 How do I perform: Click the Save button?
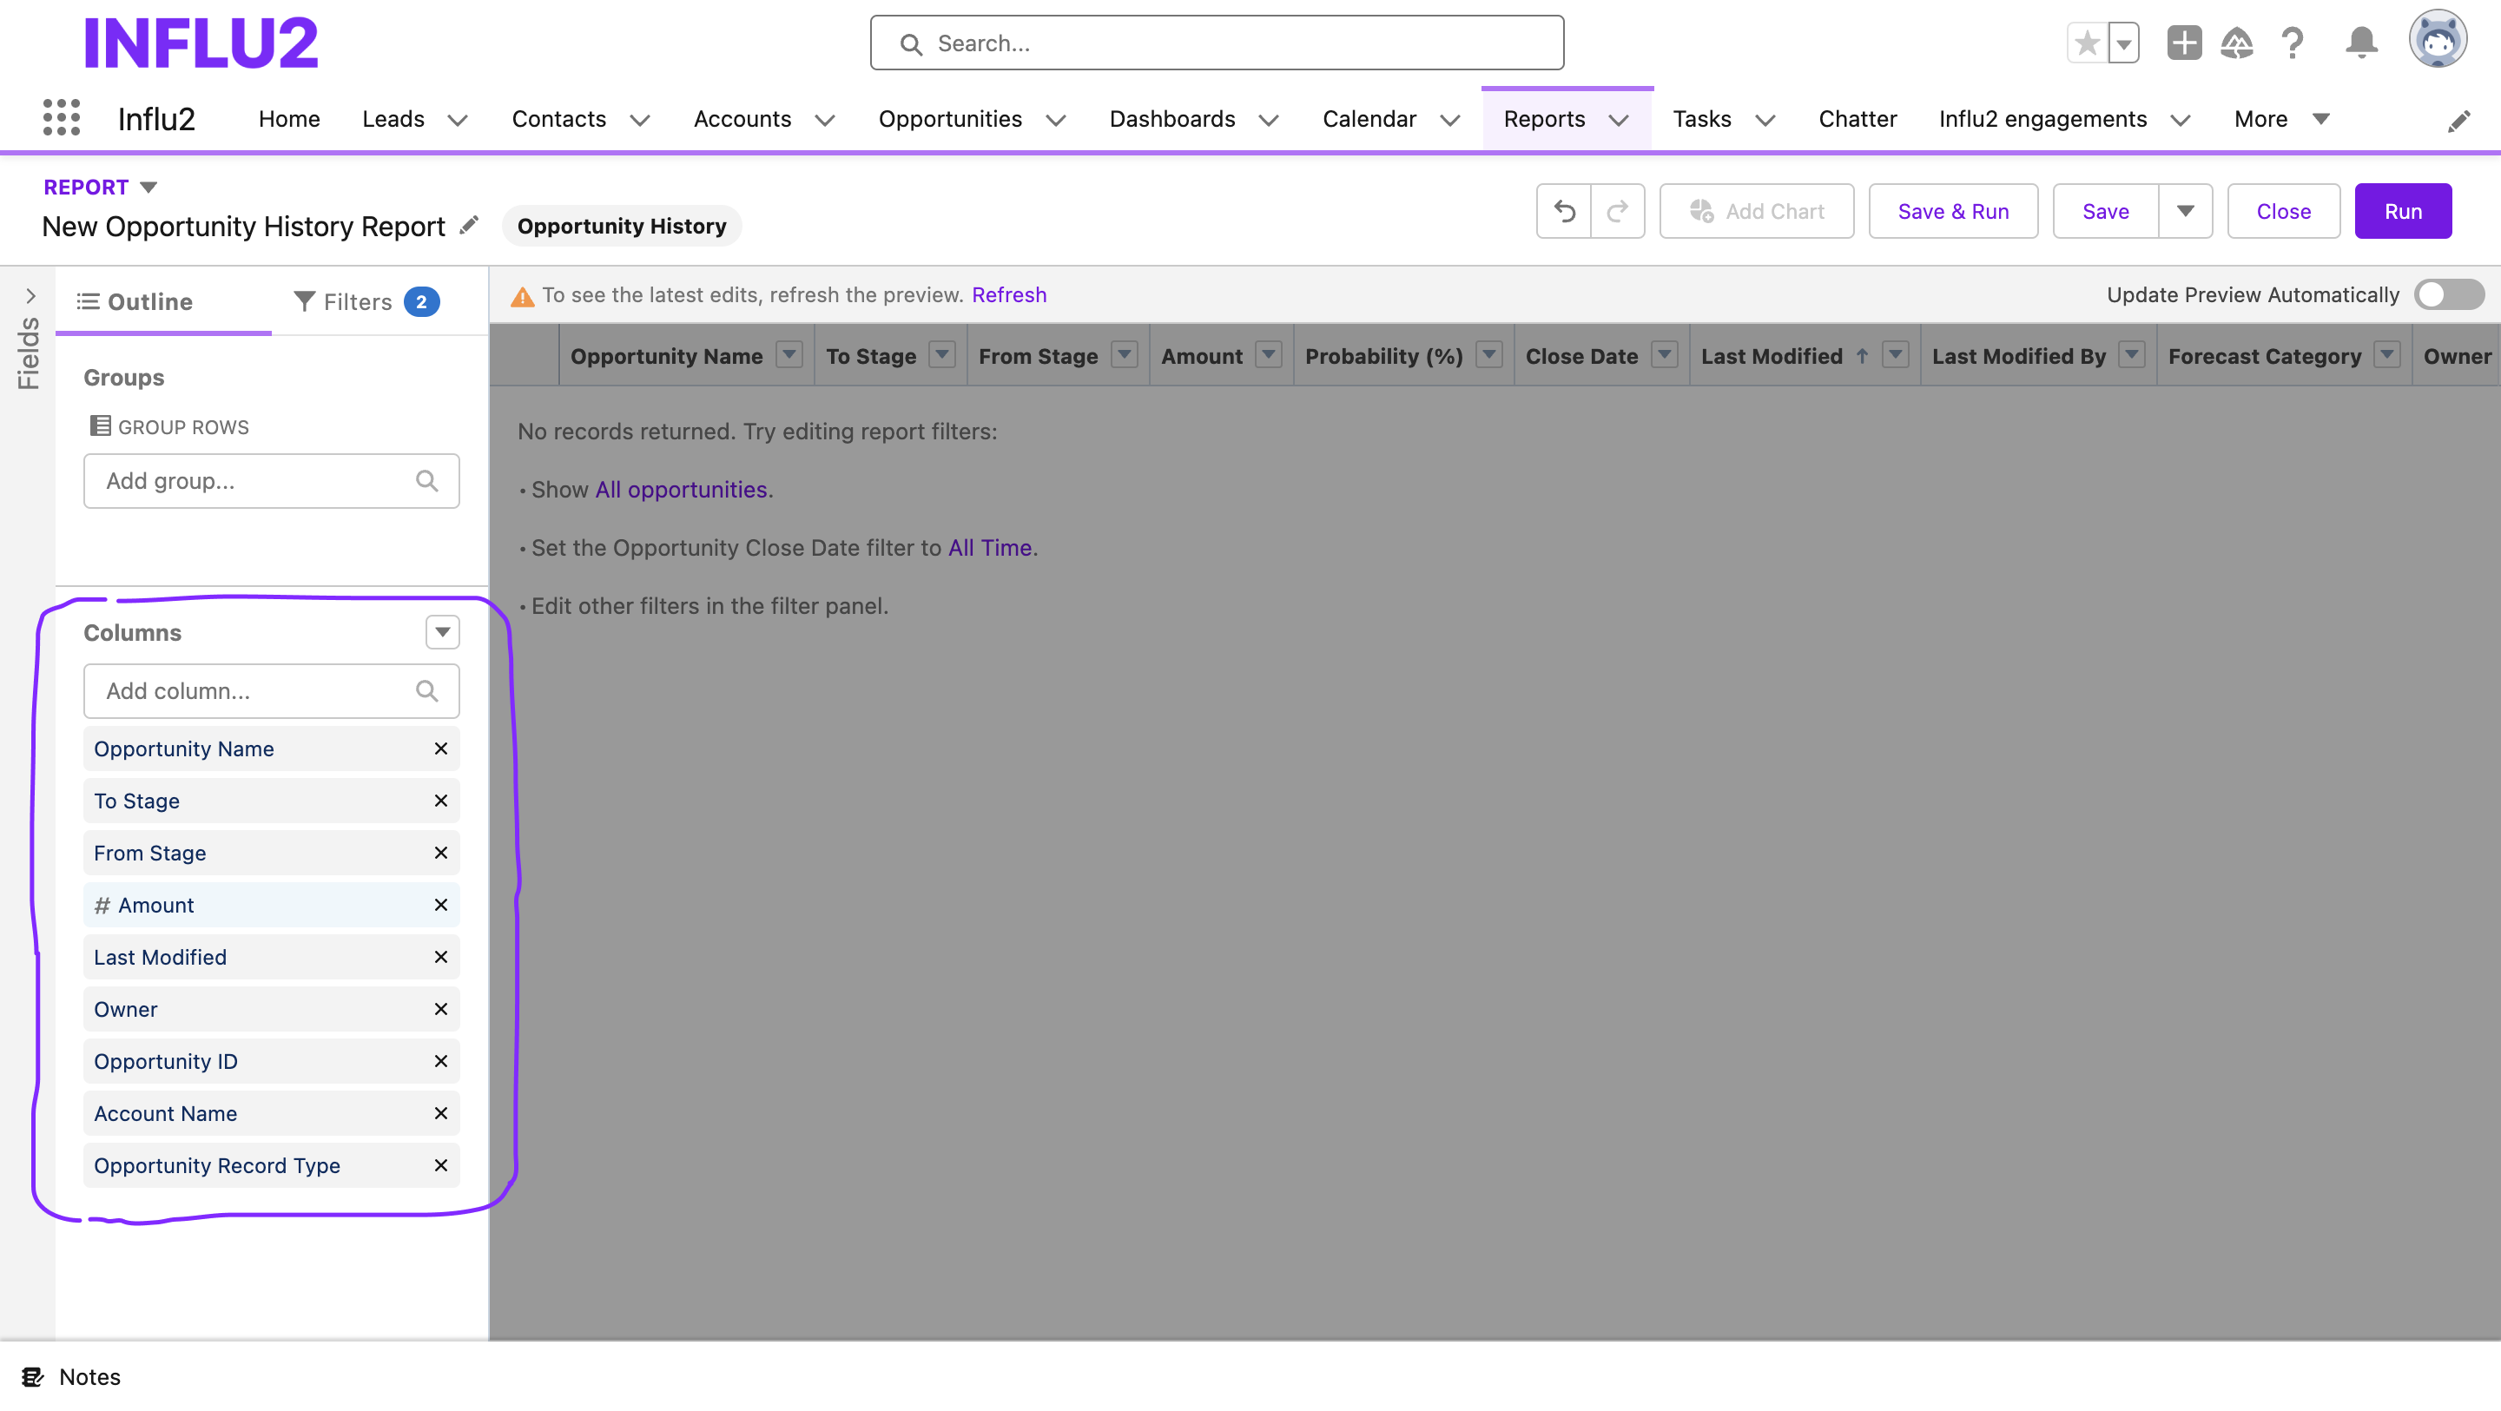pos(2105,211)
